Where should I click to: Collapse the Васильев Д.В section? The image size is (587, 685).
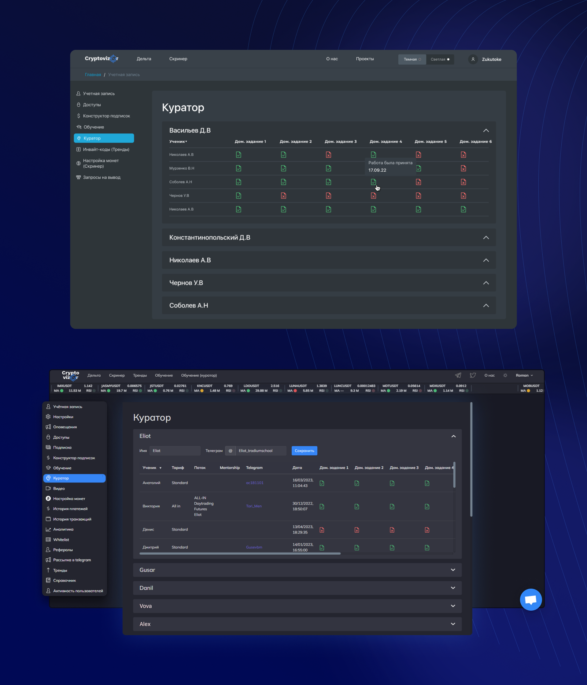[485, 131]
